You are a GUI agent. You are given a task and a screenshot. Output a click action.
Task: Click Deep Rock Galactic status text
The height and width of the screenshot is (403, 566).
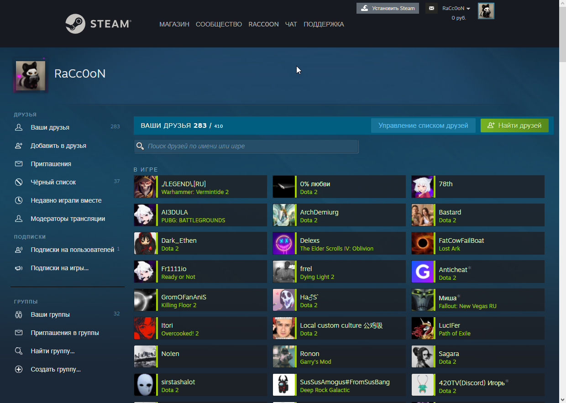325,390
